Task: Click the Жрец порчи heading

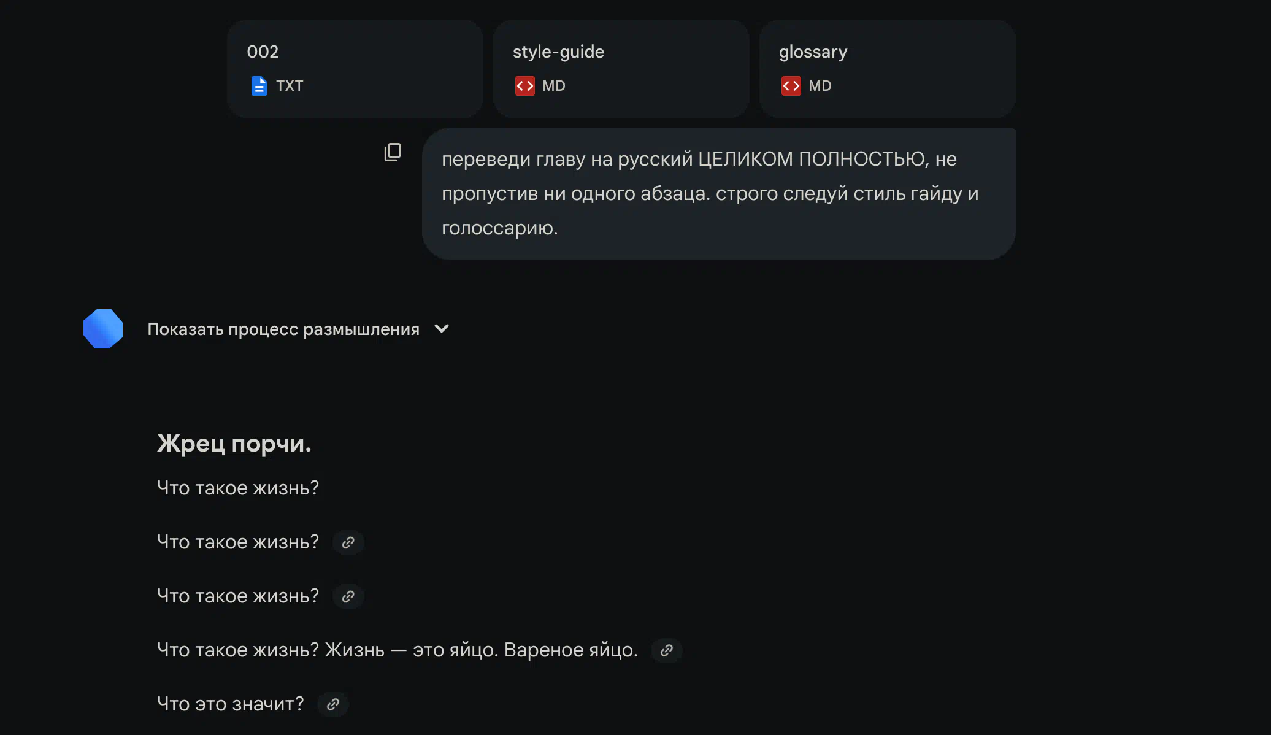Action: (x=234, y=443)
